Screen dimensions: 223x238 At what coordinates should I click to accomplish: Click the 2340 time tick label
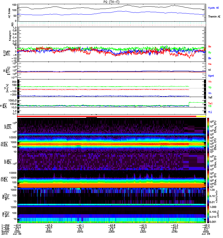point(175,232)
